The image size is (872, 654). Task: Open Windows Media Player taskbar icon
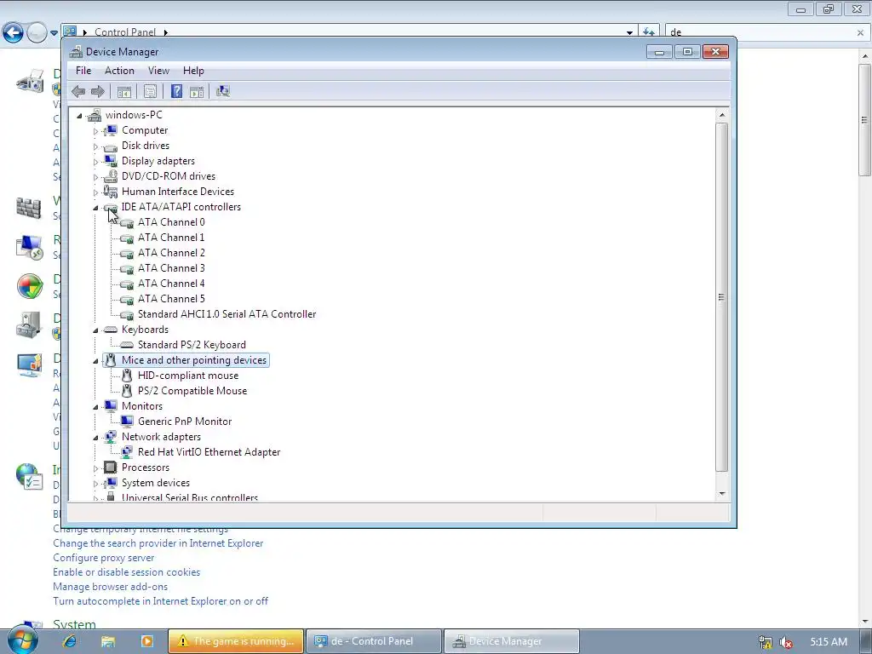coord(146,641)
